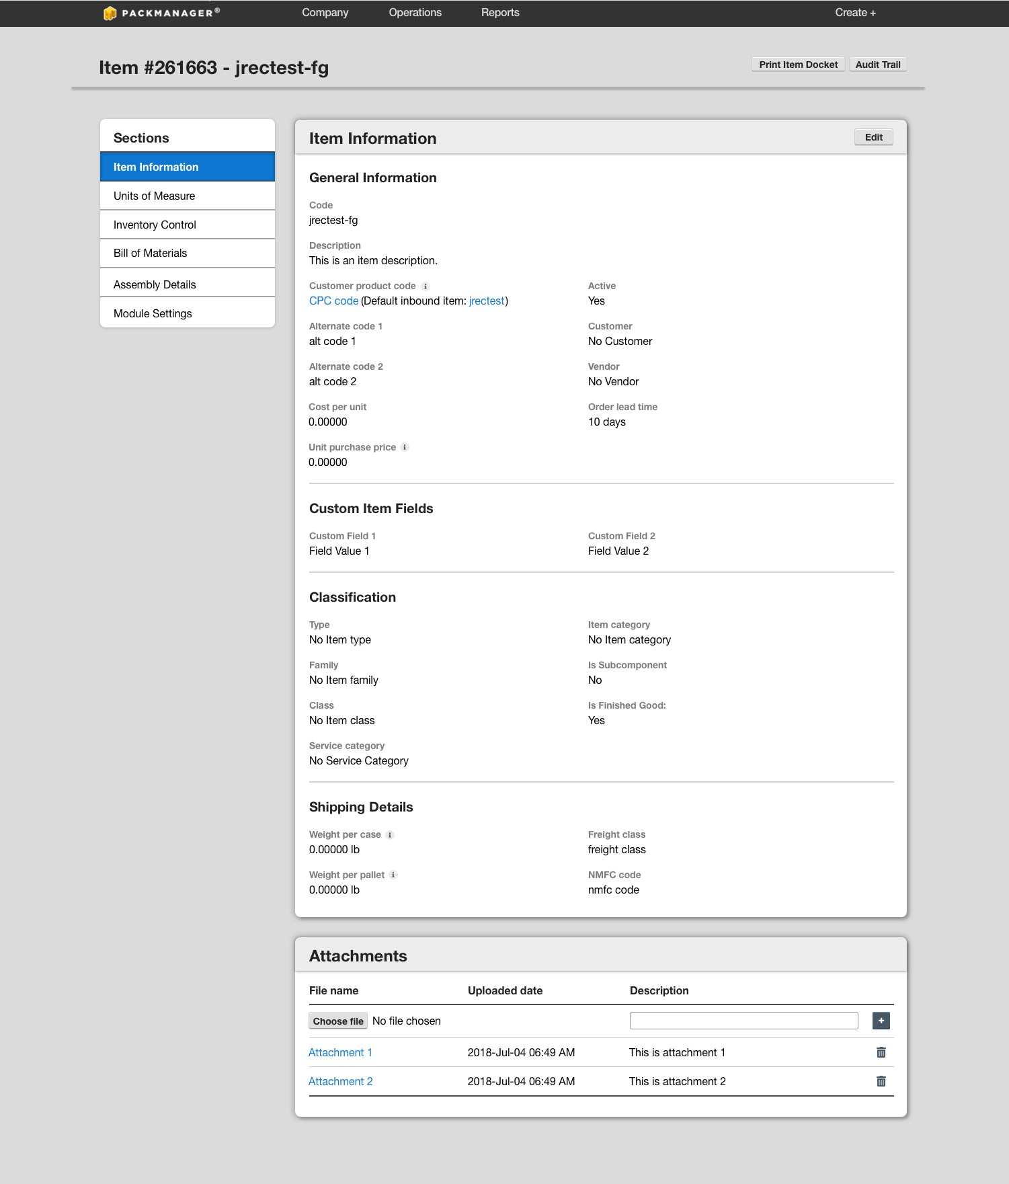Click the 'No Vendor' value

[x=613, y=382]
